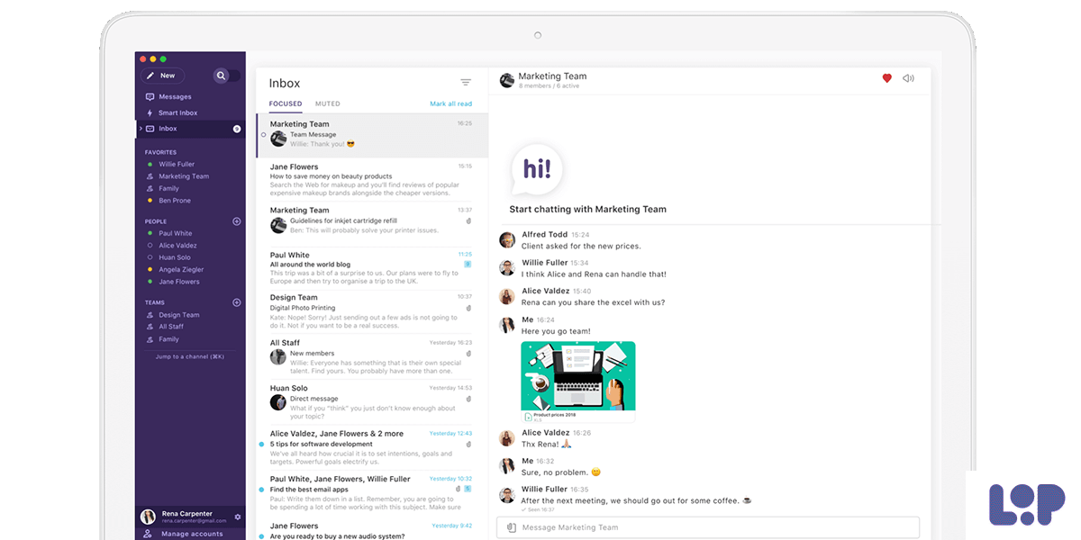This screenshot has width=1081, height=540.
Task: Toggle the heart favorite for Marketing Team
Action: (x=886, y=78)
